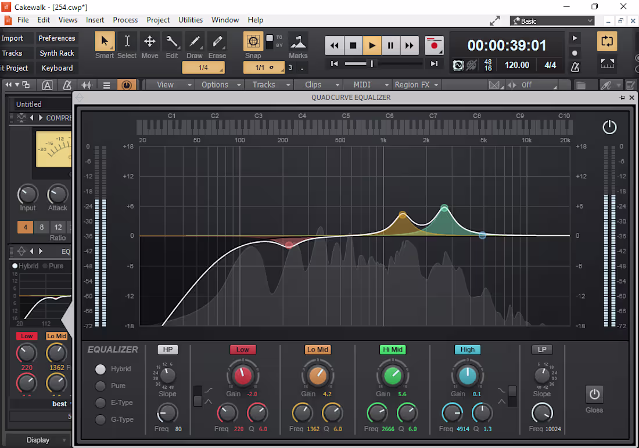This screenshot has height=448, width=639.
Task: Select the Draw tool
Action: (x=195, y=42)
